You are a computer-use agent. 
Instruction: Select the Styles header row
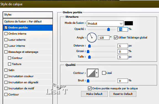point(28,15)
